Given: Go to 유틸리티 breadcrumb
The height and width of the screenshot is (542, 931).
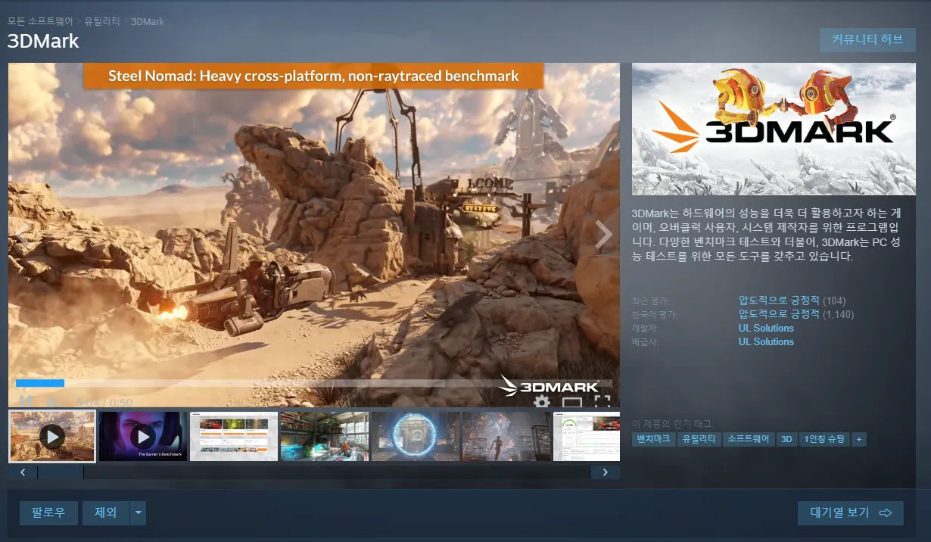Looking at the screenshot, I should coord(102,21).
